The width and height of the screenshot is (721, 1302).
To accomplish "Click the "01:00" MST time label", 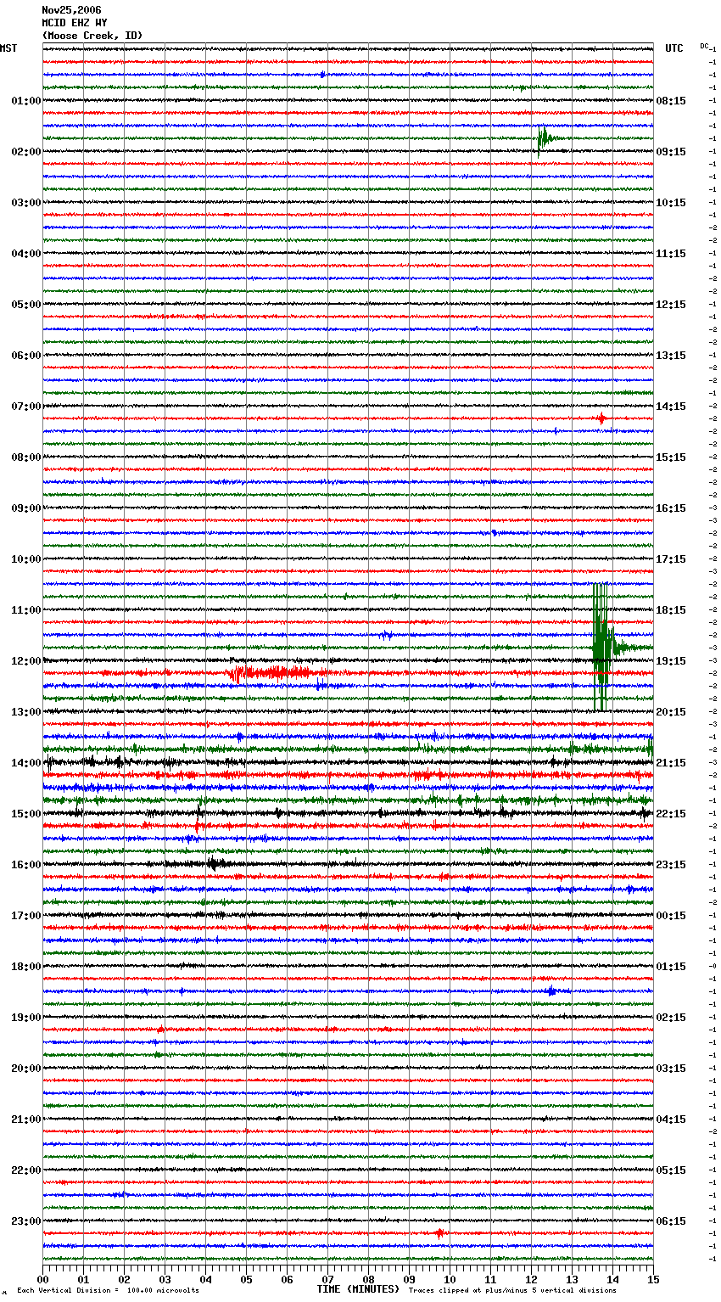I will pos(25,101).
